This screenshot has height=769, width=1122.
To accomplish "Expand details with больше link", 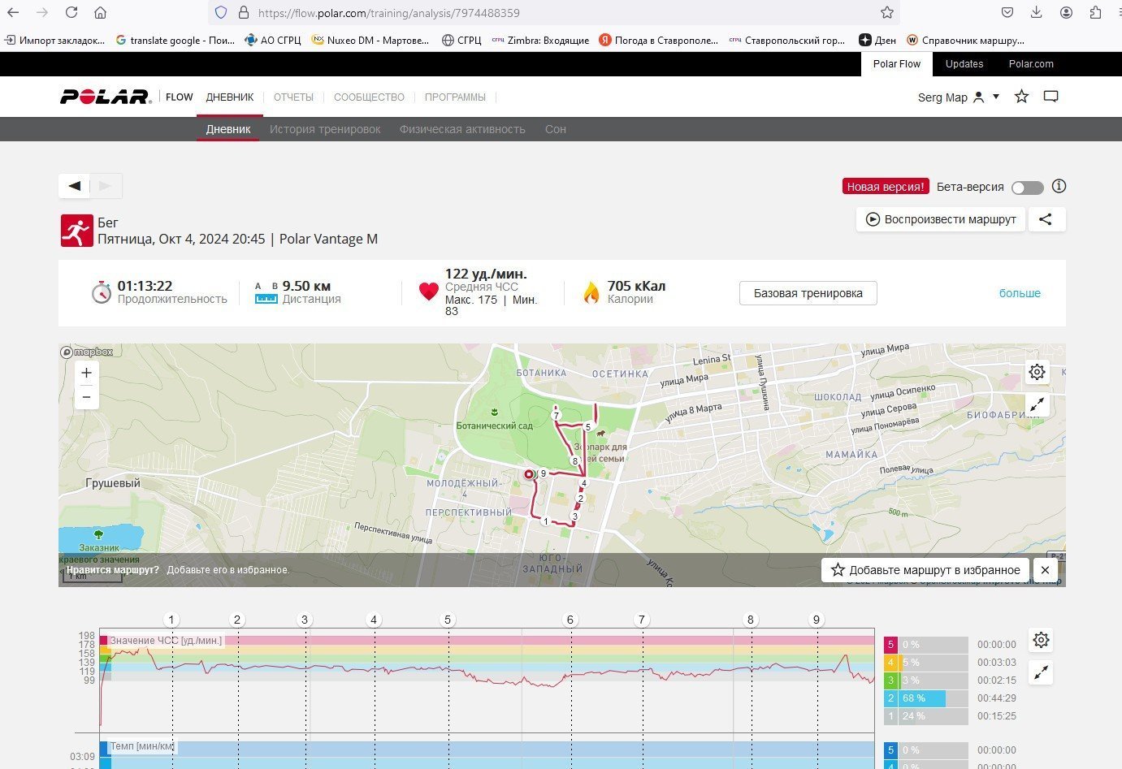I will pos(1020,293).
